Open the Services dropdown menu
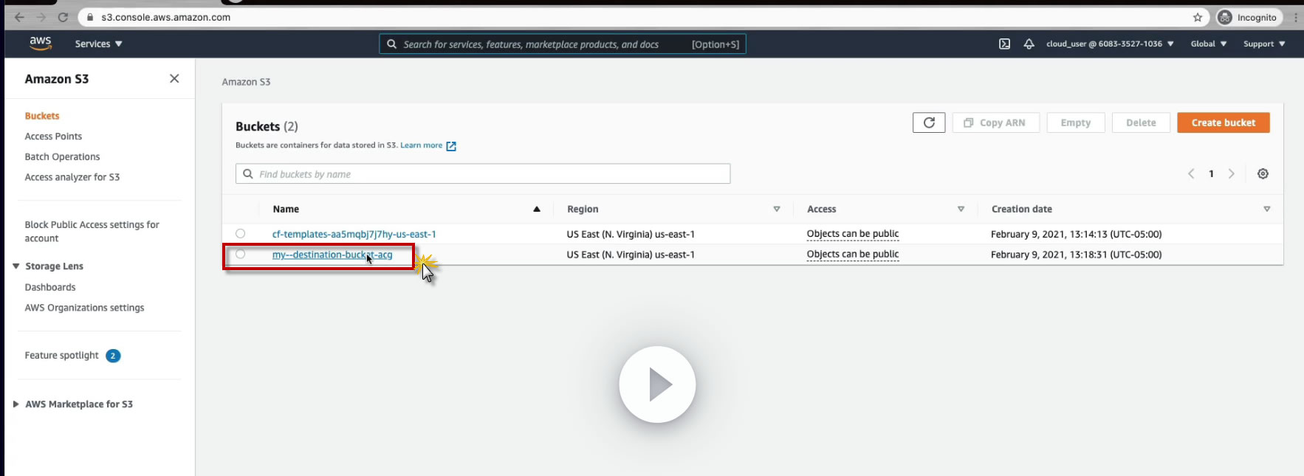 click(98, 44)
